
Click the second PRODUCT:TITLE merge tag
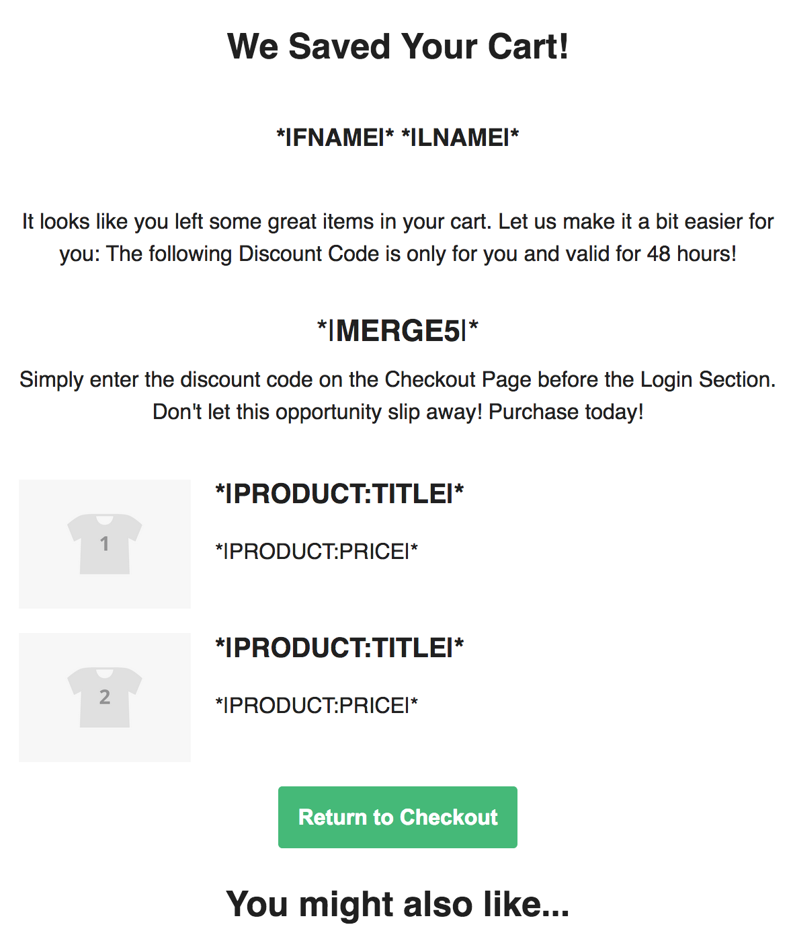[x=339, y=647]
